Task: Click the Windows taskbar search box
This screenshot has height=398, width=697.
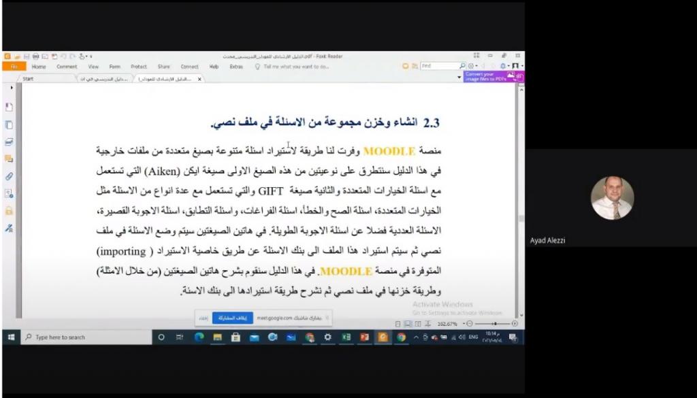Action: pyautogui.click(x=82, y=337)
